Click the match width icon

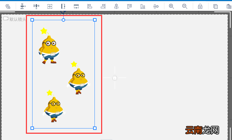[x=76, y=6]
